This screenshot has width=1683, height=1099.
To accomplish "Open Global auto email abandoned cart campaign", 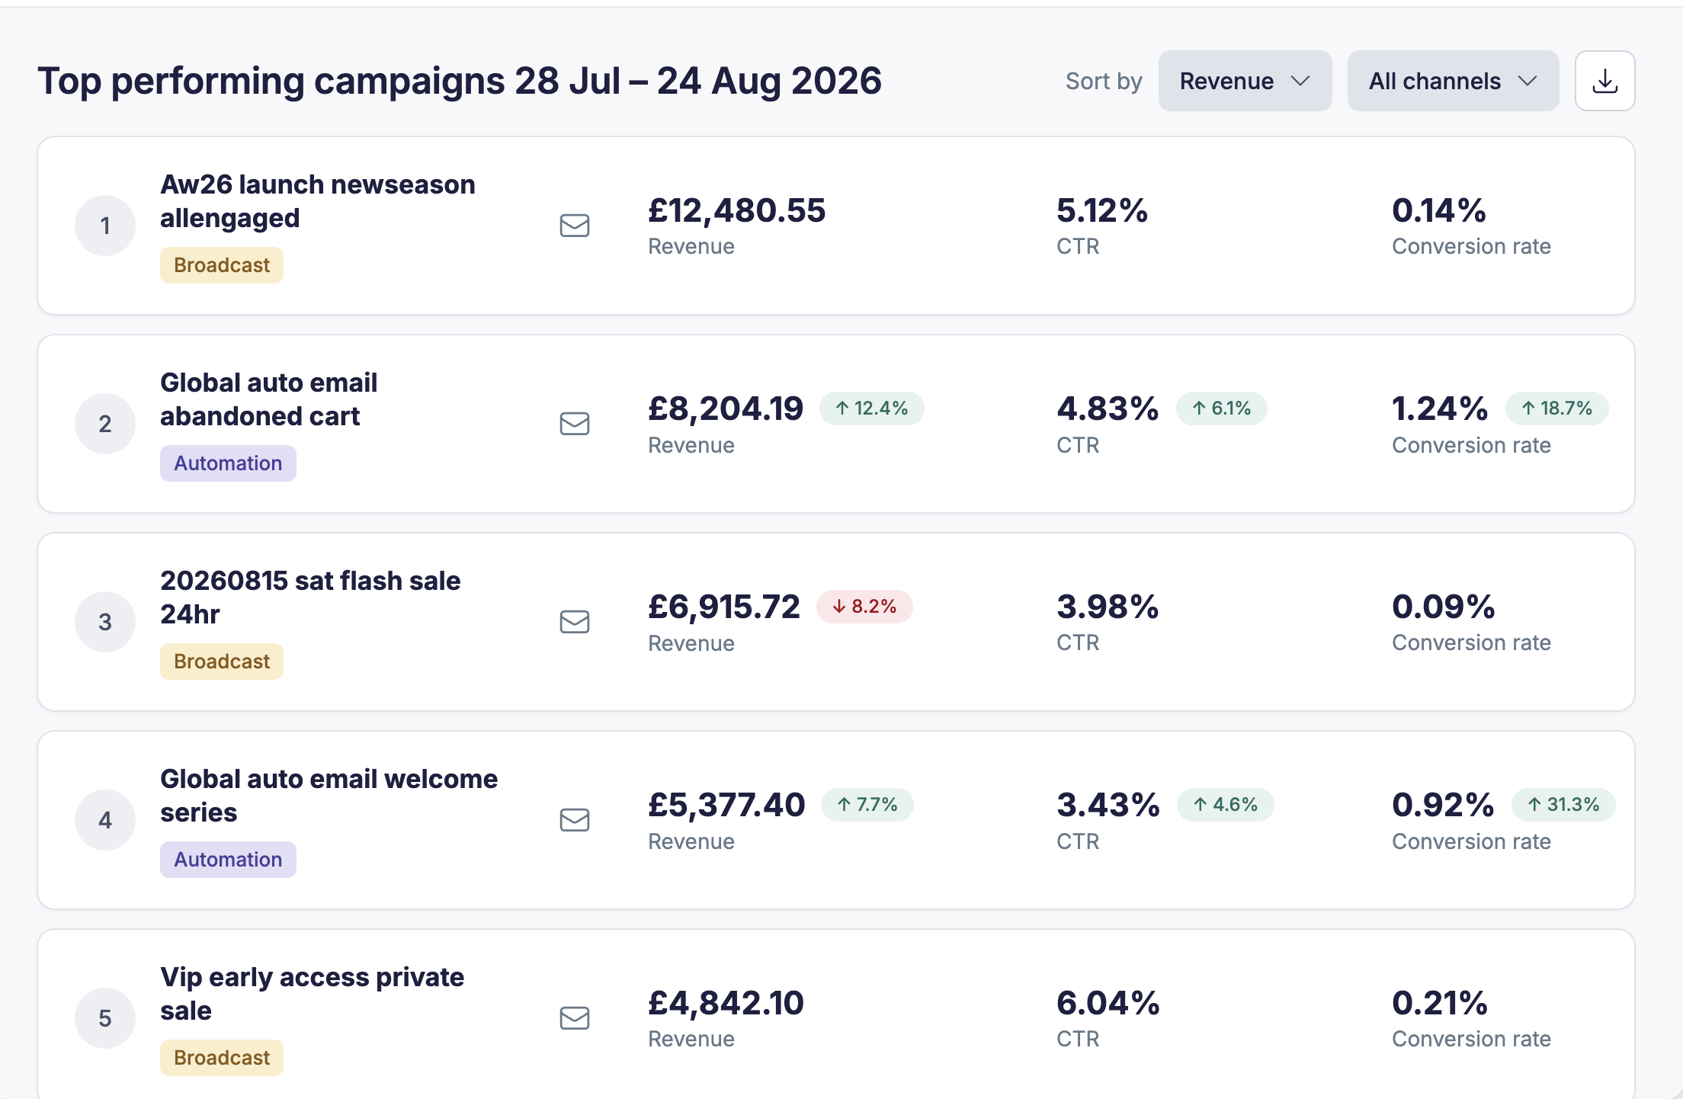I will point(269,399).
